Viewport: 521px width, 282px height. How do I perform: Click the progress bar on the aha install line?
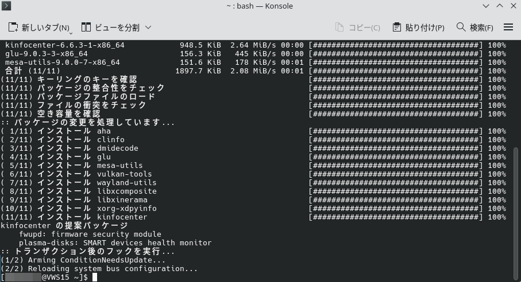(x=395, y=131)
